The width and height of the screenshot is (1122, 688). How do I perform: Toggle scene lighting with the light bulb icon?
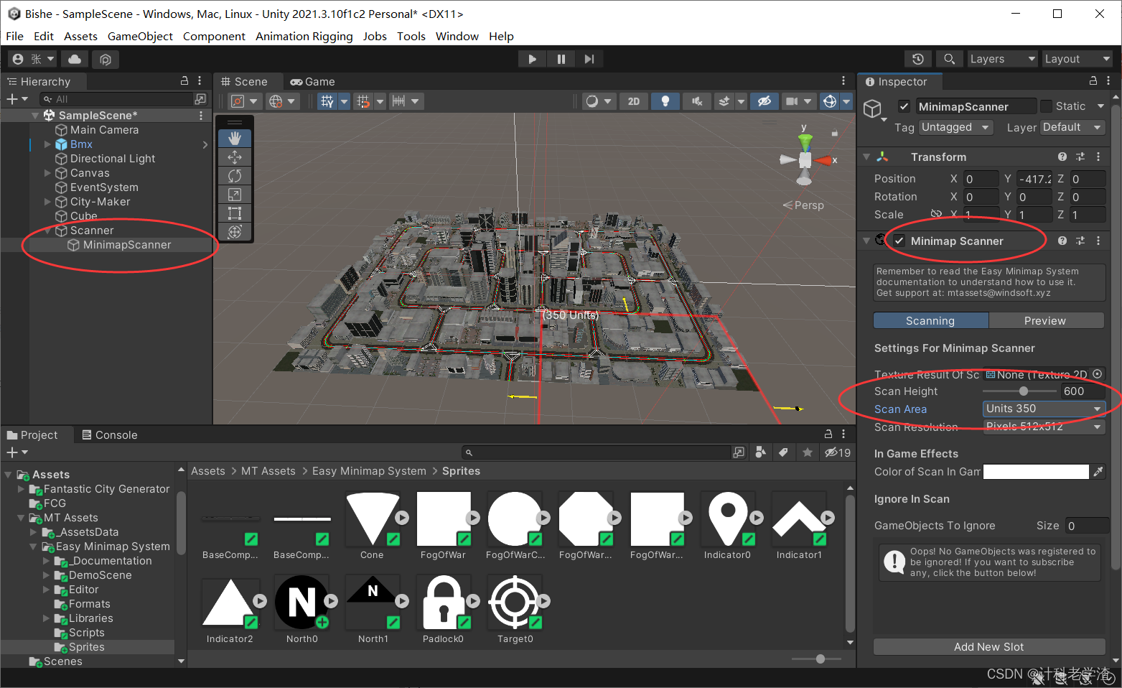pyautogui.click(x=665, y=101)
